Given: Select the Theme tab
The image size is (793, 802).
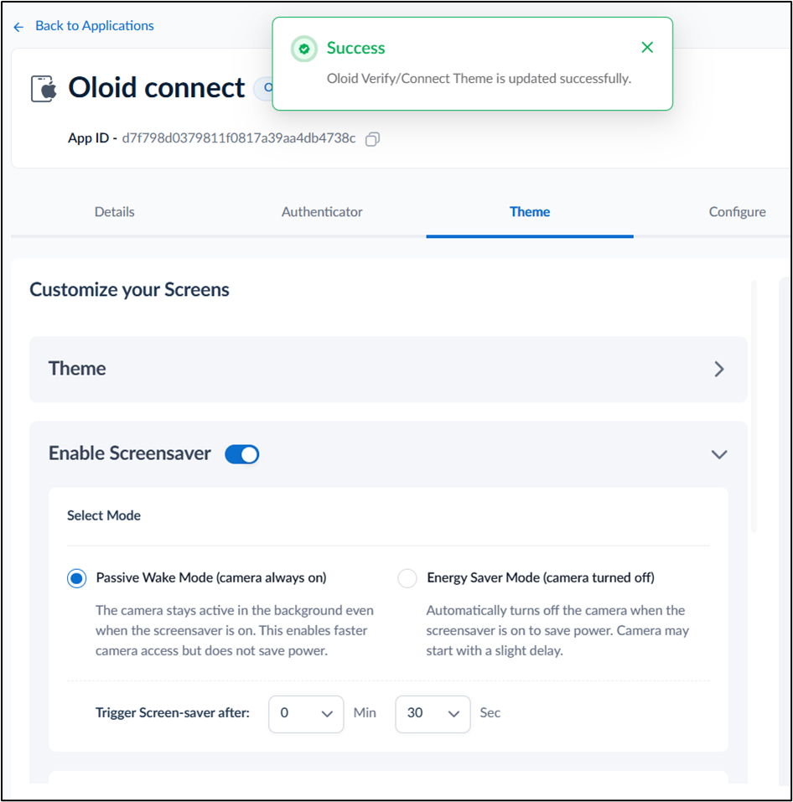Looking at the screenshot, I should [530, 212].
